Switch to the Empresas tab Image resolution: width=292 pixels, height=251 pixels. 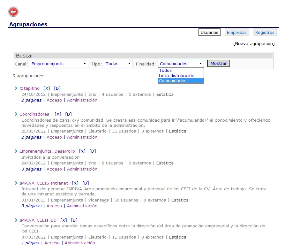tap(236, 32)
